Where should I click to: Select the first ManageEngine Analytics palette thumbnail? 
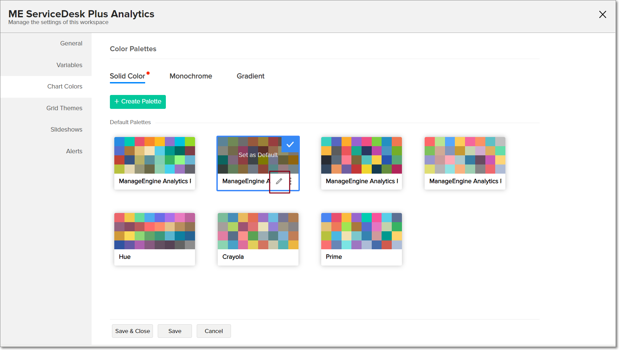154,156
